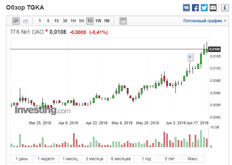232x165 pixels.
Task: Select the 1W interval
Action: (98, 21)
